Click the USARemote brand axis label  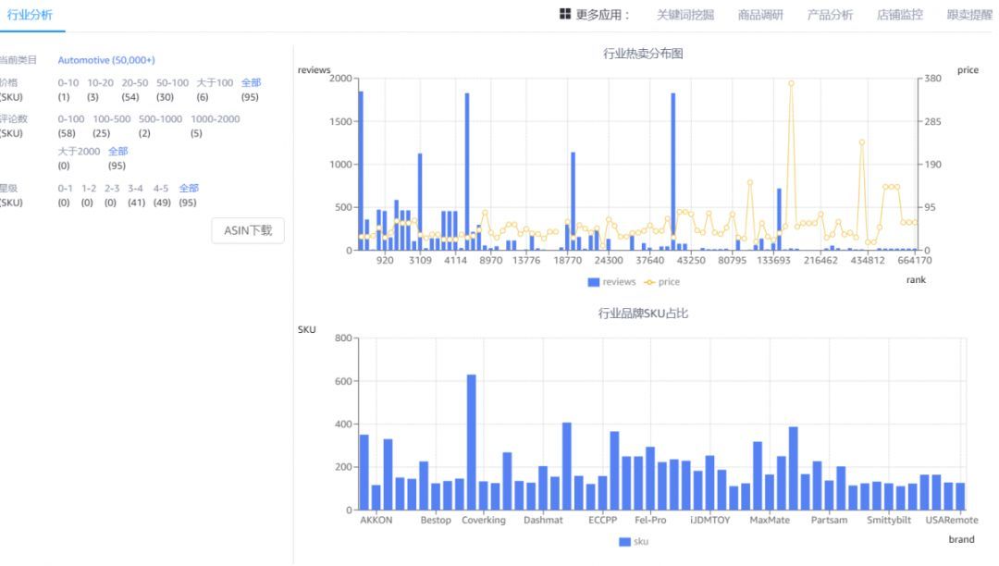[x=952, y=520]
